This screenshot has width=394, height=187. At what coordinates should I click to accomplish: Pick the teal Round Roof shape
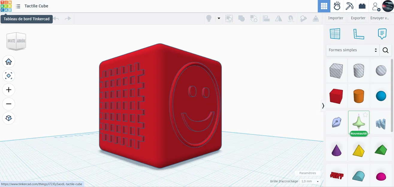359,176
